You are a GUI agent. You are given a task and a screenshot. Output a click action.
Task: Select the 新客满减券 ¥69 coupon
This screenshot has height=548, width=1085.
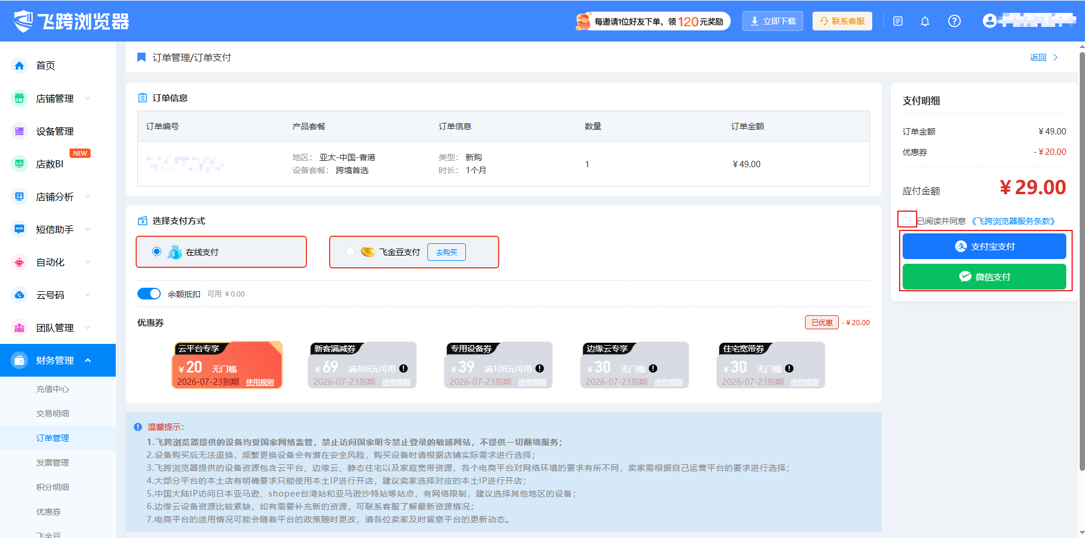pyautogui.click(x=362, y=365)
